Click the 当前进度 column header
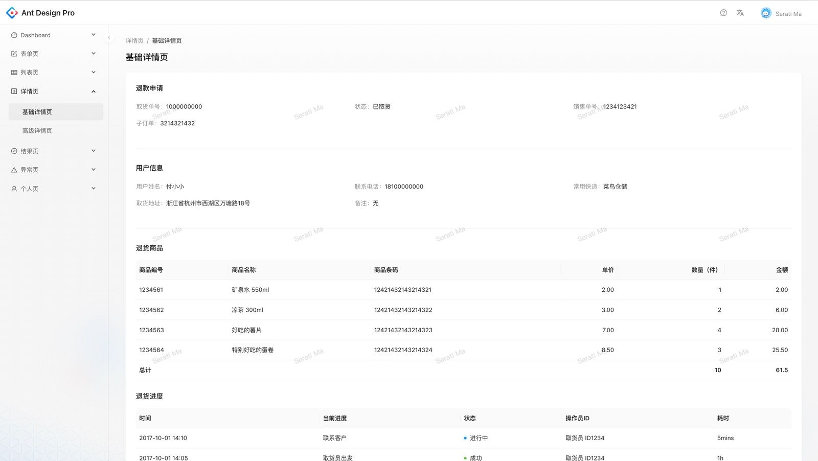The height and width of the screenshot is (461, 818). [335, 418]
